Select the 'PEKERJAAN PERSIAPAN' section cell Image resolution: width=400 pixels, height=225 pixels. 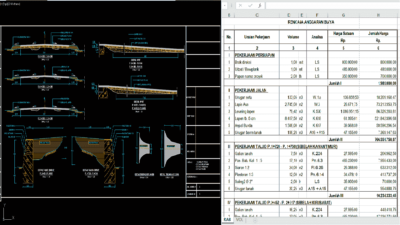pyautogui.click(x=257, y=55)
